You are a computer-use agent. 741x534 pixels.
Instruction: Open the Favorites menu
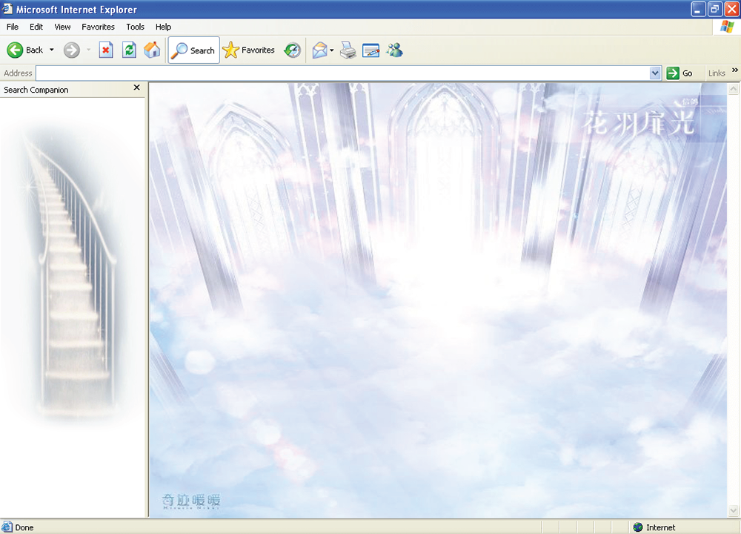coord(98,27)
